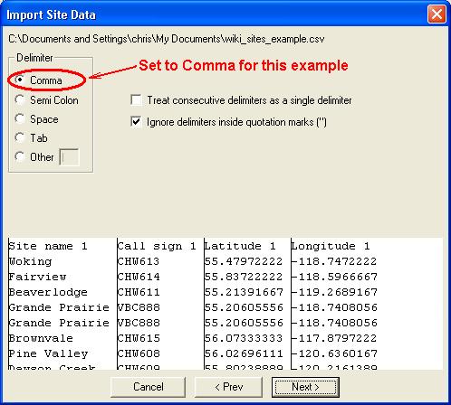Click call sign CHW611

pyautogui.click(x=139, y=292)
